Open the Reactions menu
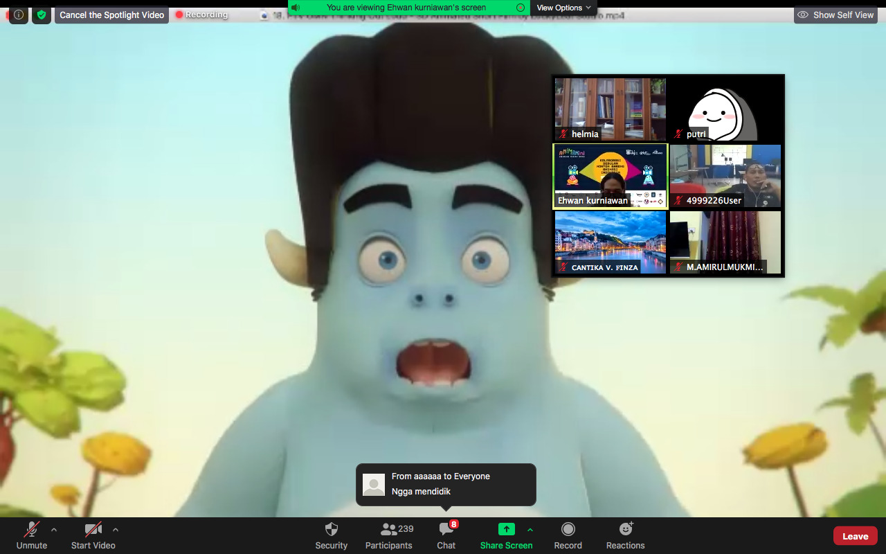Viewport: 886px width, 554px height. [626, 535]
